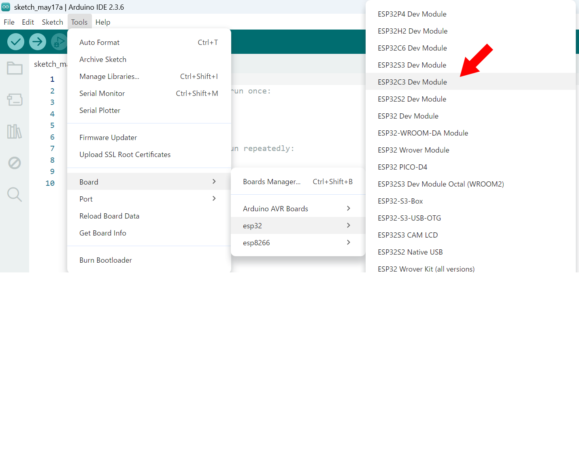Screen dimensions: 579x476
Task: Select ESP32 Dev Module board
Action: (470, 116)
